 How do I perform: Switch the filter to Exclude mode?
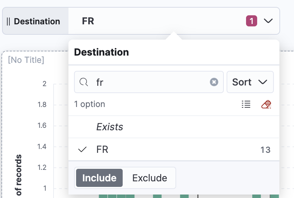[x=150, y=178]
